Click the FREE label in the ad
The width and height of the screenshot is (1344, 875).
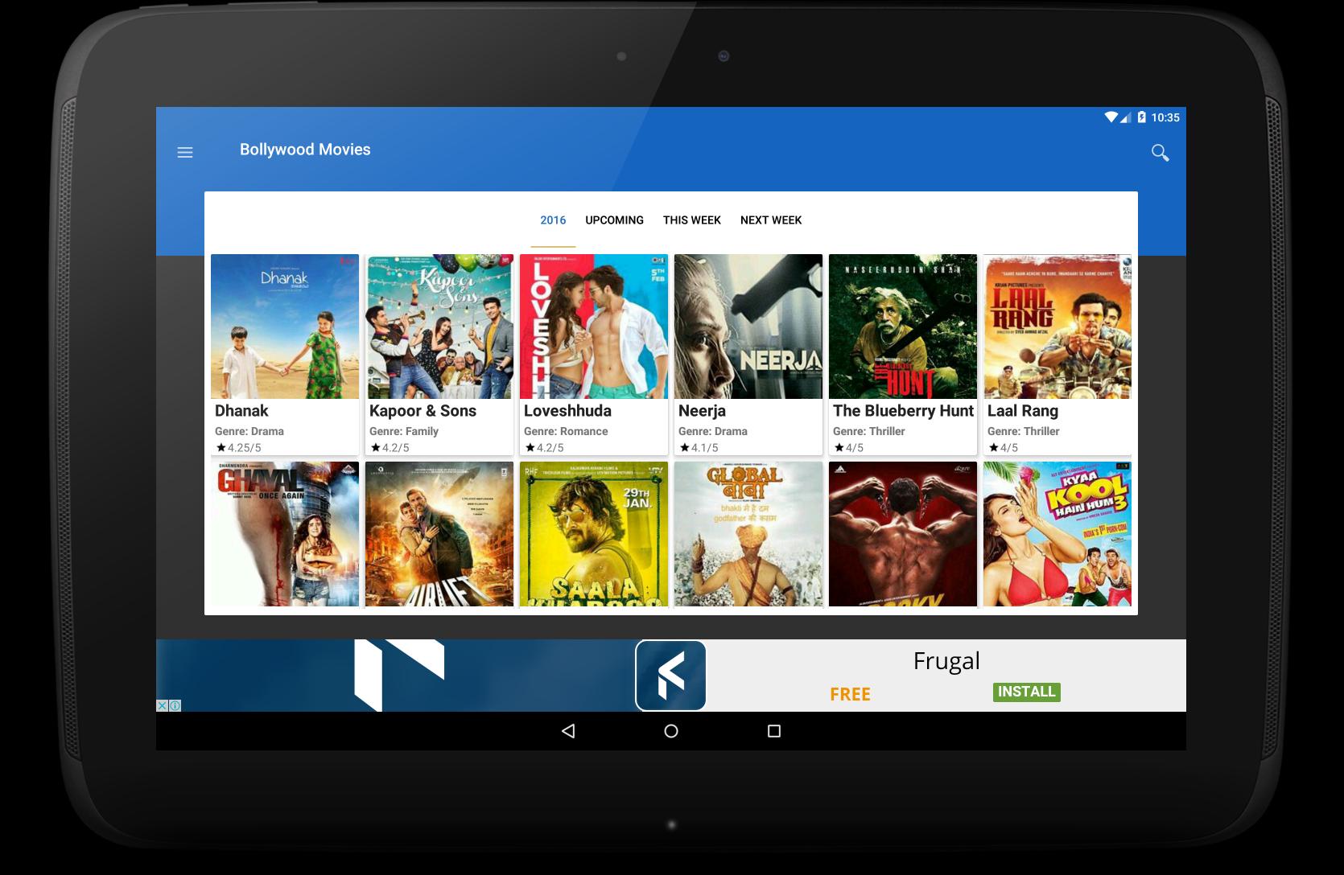(850, 694)
